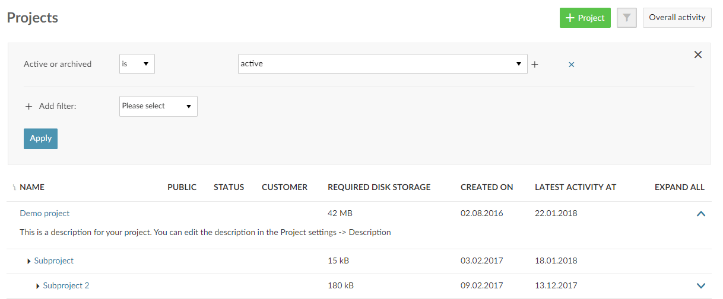
Task: Open the Subproject 2 link
Action: (66, 285)
